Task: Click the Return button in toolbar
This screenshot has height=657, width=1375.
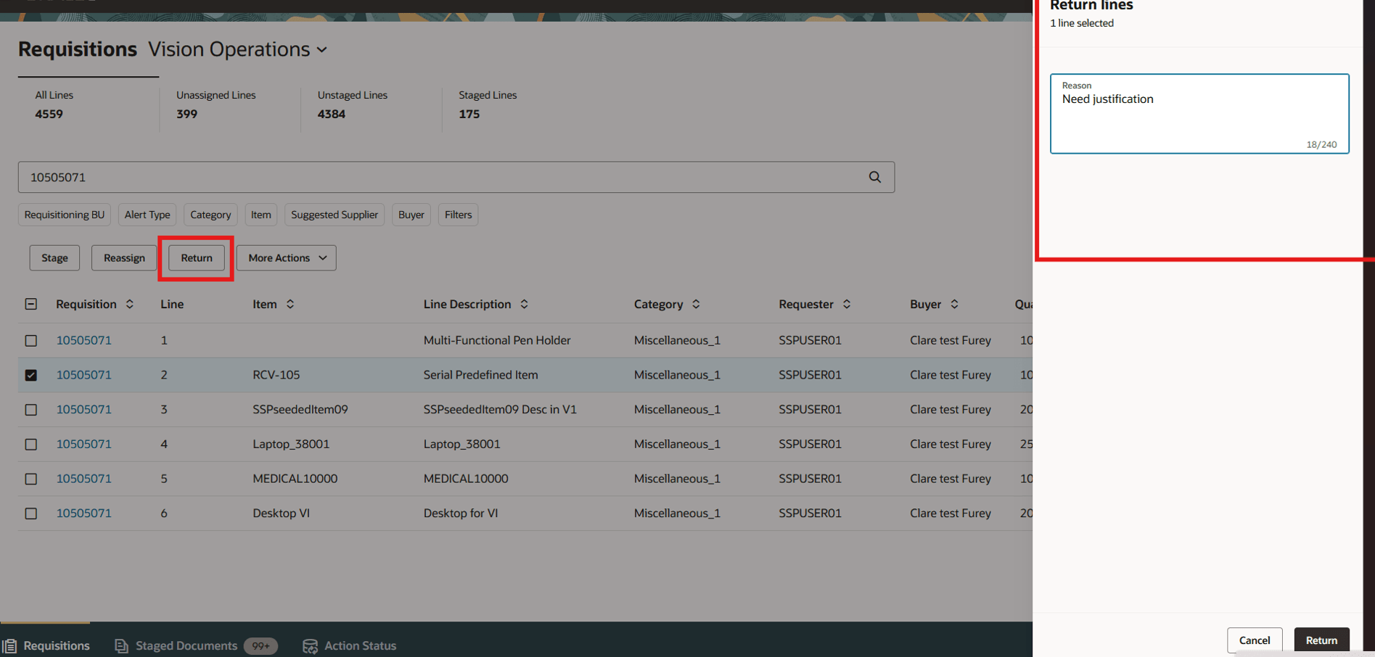Action: [197, 257]
